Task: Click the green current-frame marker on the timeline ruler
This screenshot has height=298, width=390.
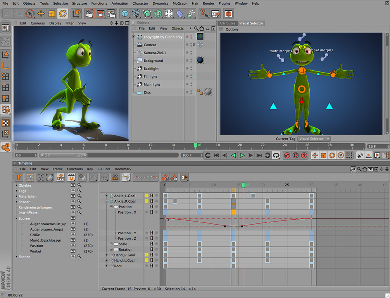Action: 195,145
